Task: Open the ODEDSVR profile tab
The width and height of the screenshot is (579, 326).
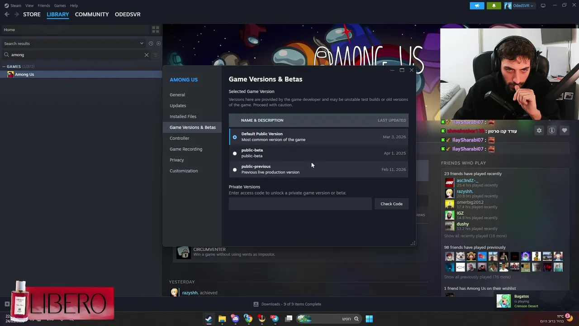Action: 128,14
